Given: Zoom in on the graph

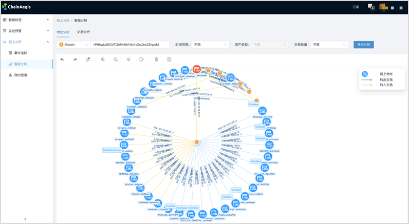Looking at the screenshot, I should [103, 59].
